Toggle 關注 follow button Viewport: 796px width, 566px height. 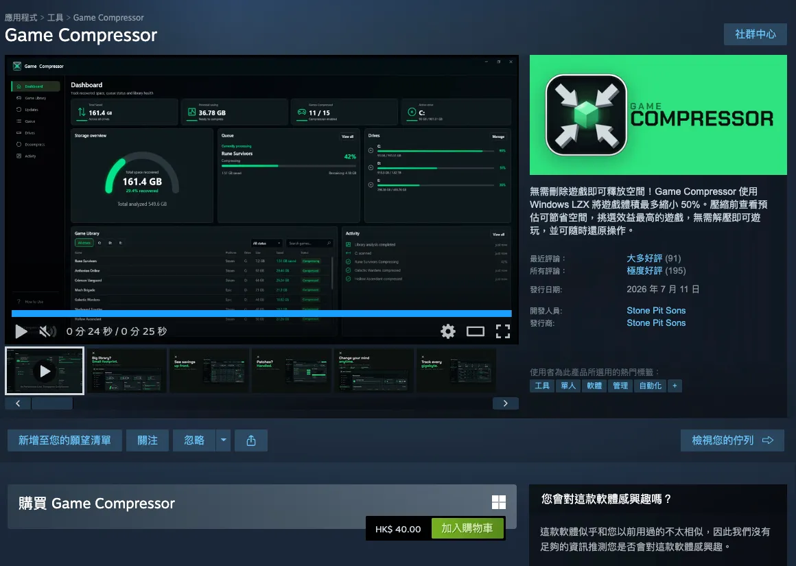pyautogui.click(x=148, y=440)
